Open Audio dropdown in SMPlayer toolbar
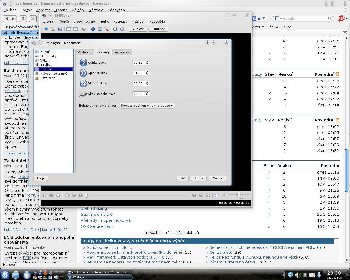This screenshot has width=350, height=280. click(138, 29)
